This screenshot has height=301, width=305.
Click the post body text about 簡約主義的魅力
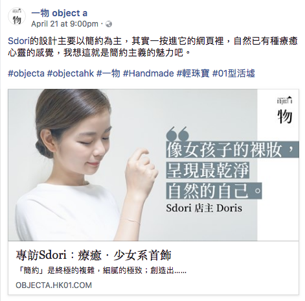pyautogui.click(x=153, y=47)
